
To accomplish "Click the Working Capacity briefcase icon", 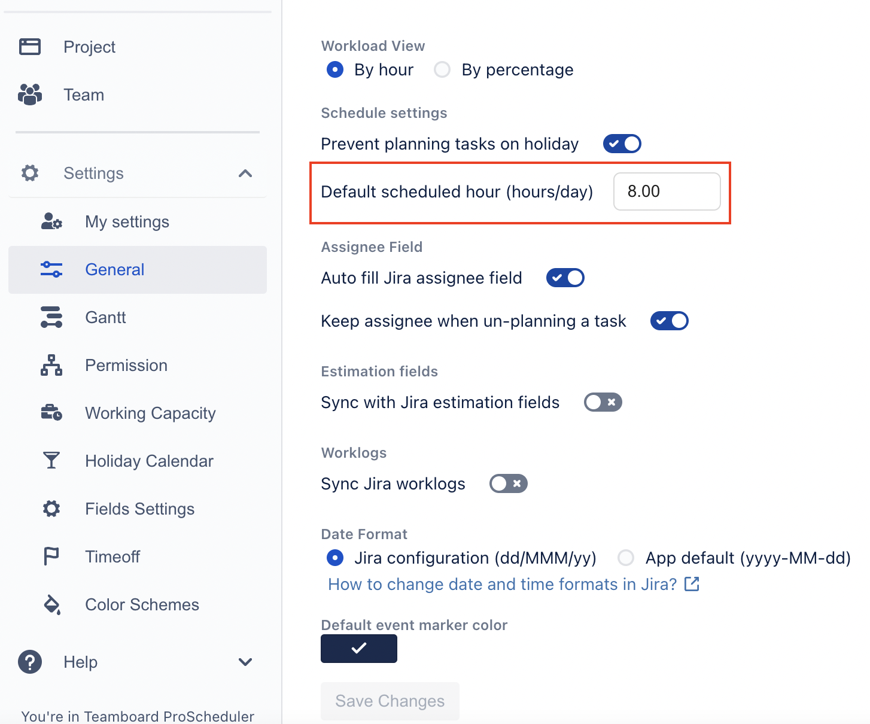I will coord(51,413).
